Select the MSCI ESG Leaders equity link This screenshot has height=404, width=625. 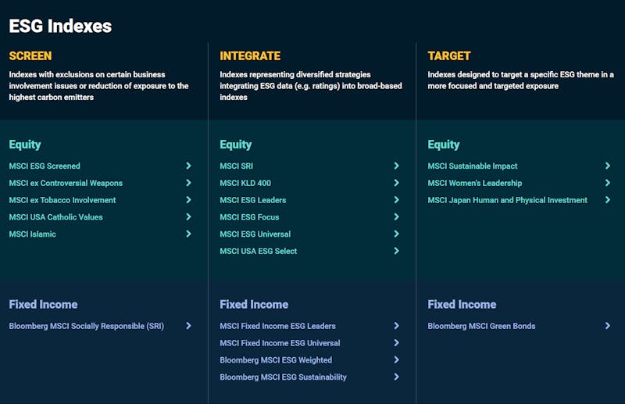click(252, 200)
